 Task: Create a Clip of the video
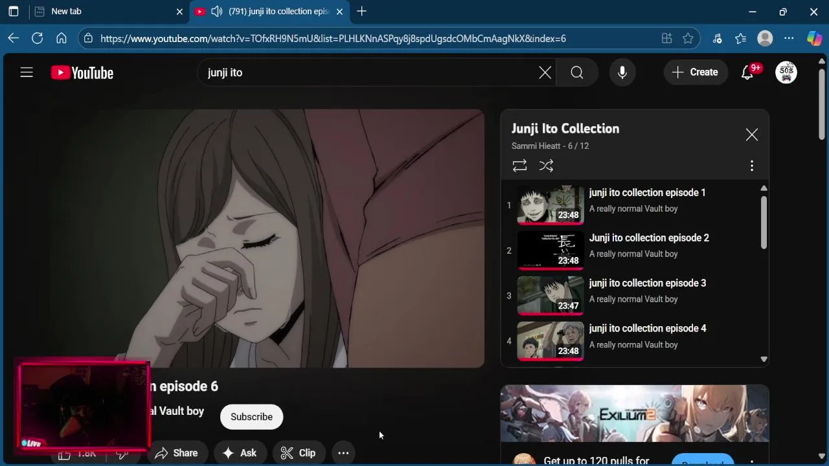299,453
